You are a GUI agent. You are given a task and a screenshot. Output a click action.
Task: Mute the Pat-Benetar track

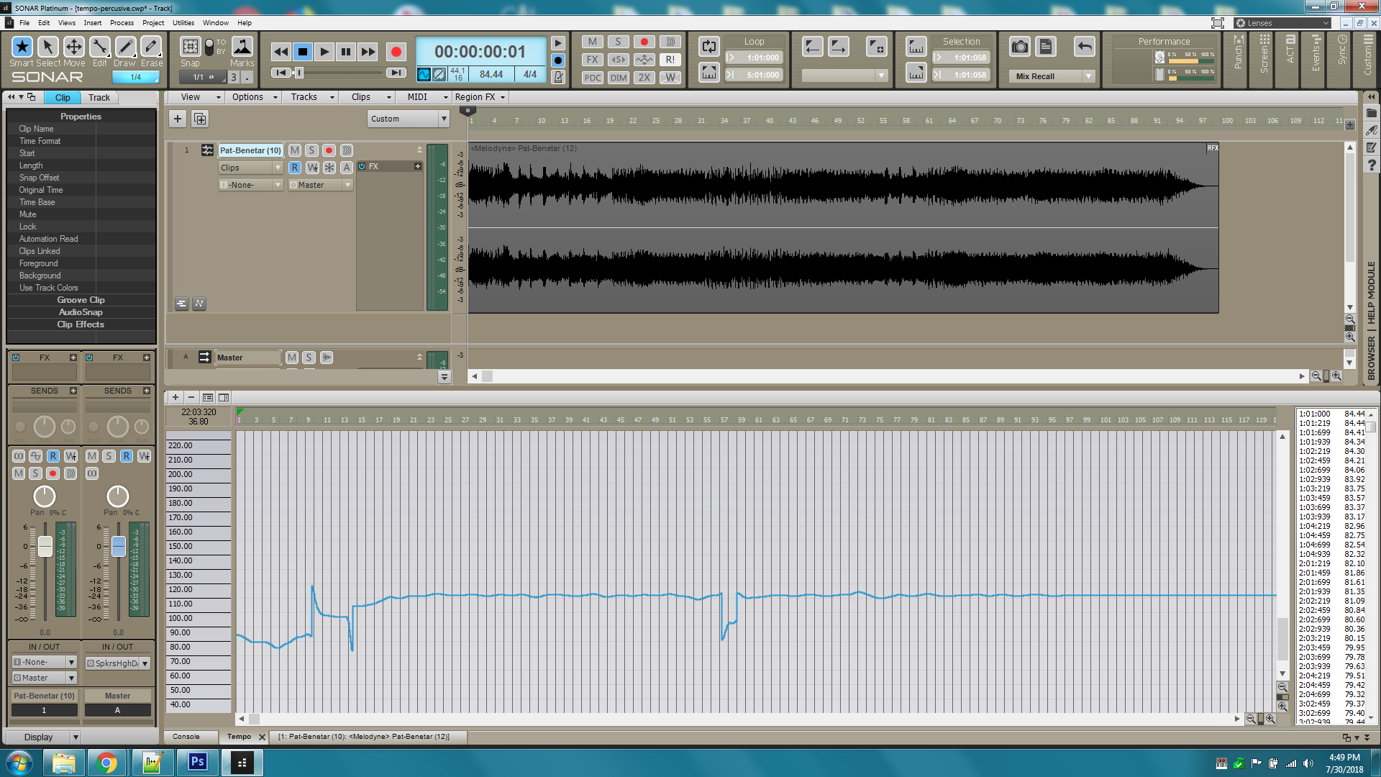click(x=295, y=150)
